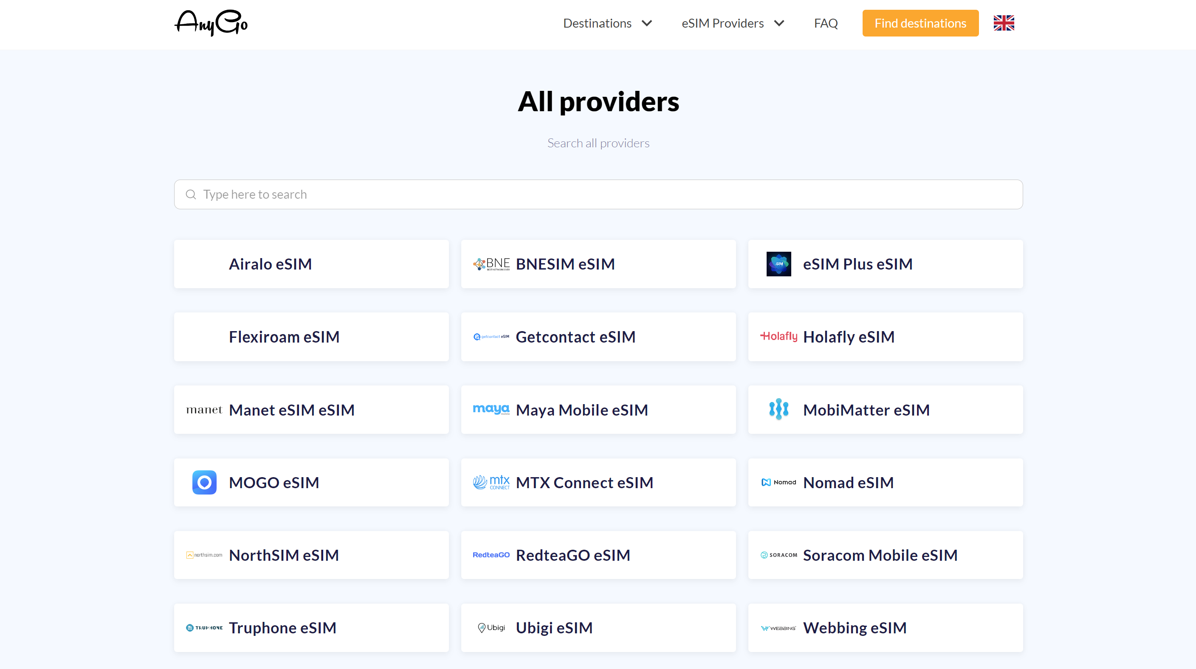The width and height of the screenshot is (1196, 669).
Task: Open the Manet eSIM eSIM provider
Action: [311, 410]
